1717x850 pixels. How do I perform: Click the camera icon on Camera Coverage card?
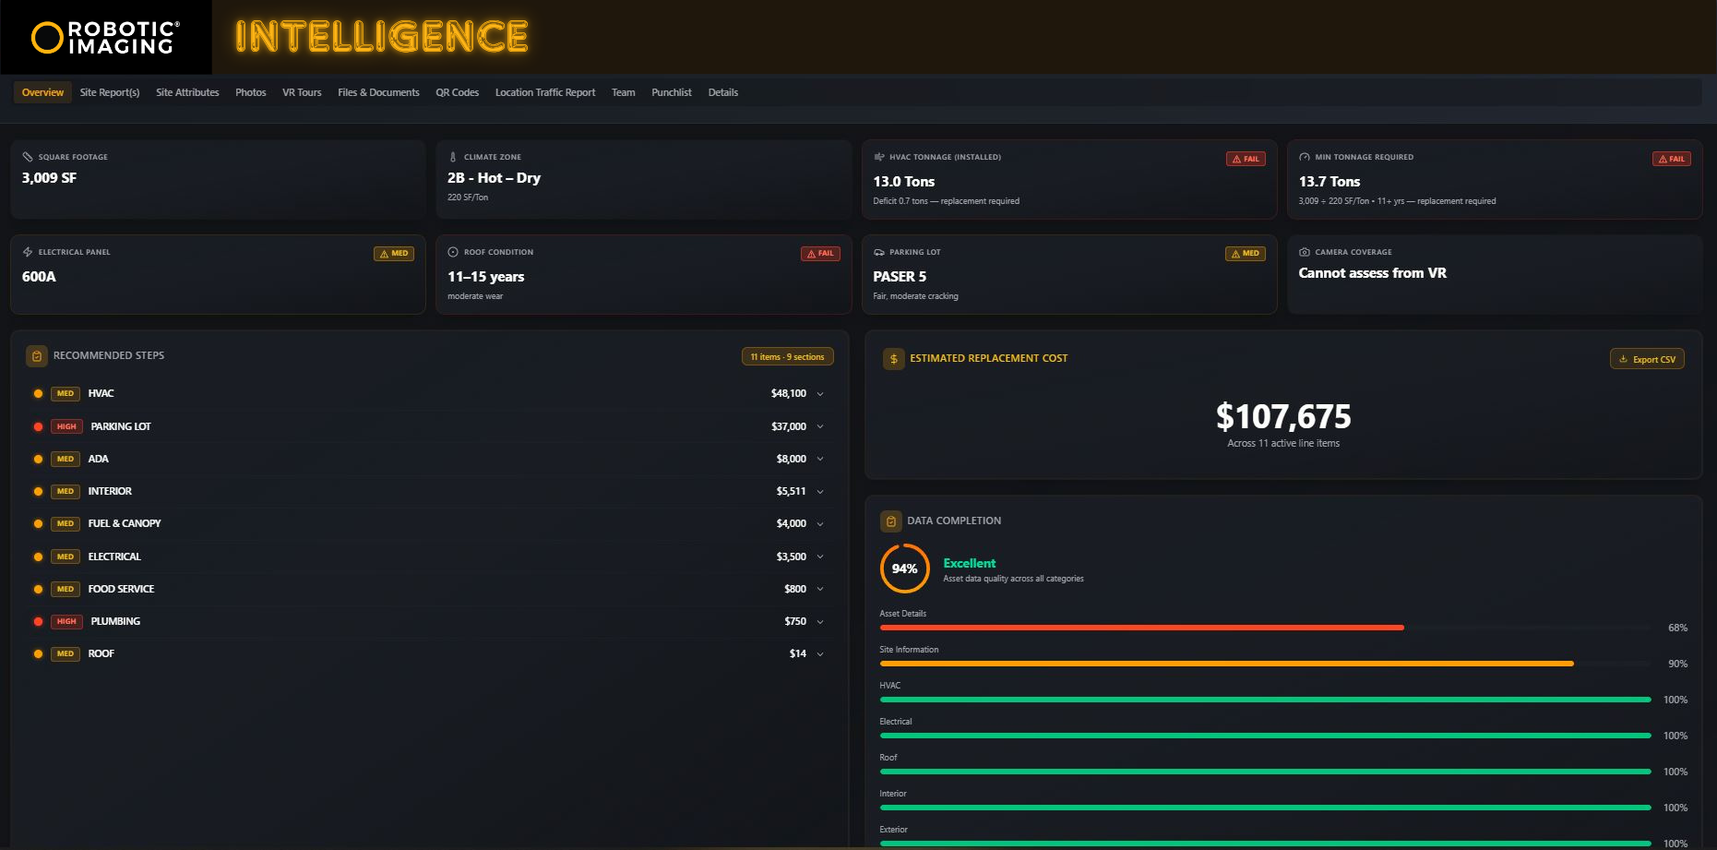(1305, 252)
